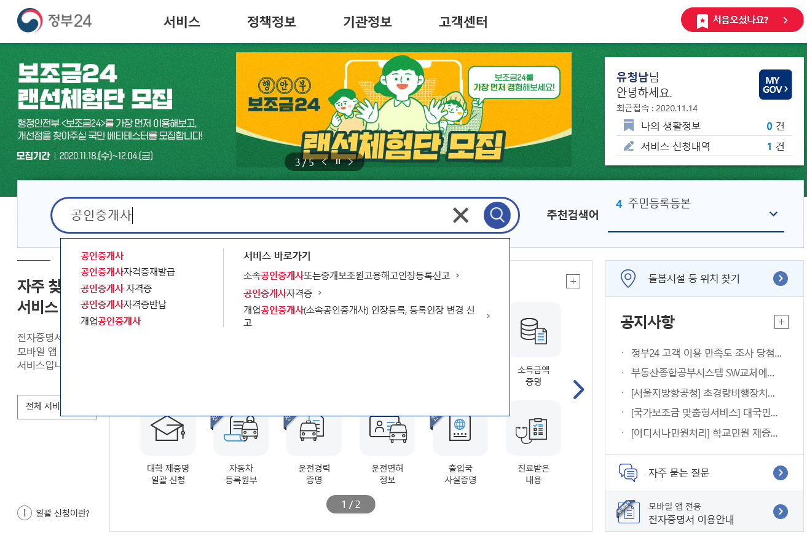This screenshot has height=535, width=807.
Task: Open the 기관정보 menu
Action: [x=367, y=22]
